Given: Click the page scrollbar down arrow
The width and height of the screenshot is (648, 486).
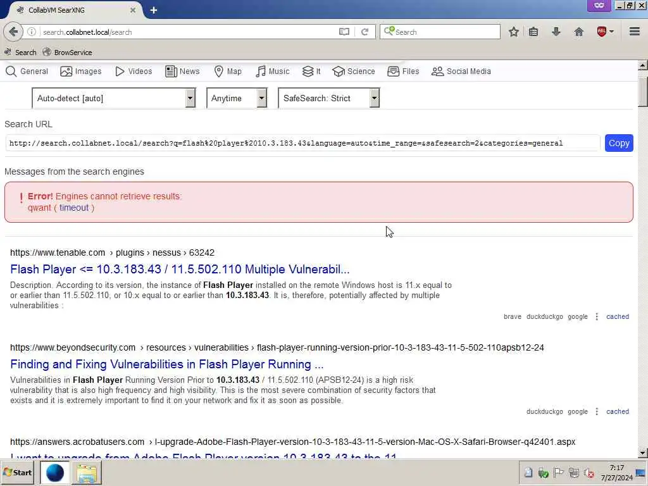Looking at the screenshot, I should [642, 453].
